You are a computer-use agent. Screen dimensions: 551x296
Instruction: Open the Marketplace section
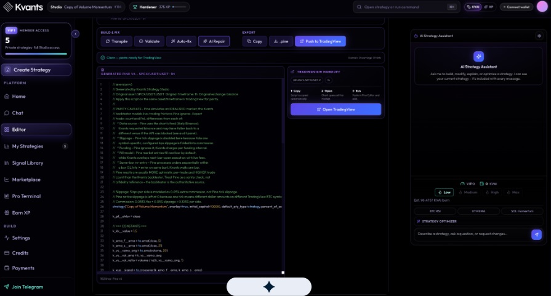(x=36, y=180)
